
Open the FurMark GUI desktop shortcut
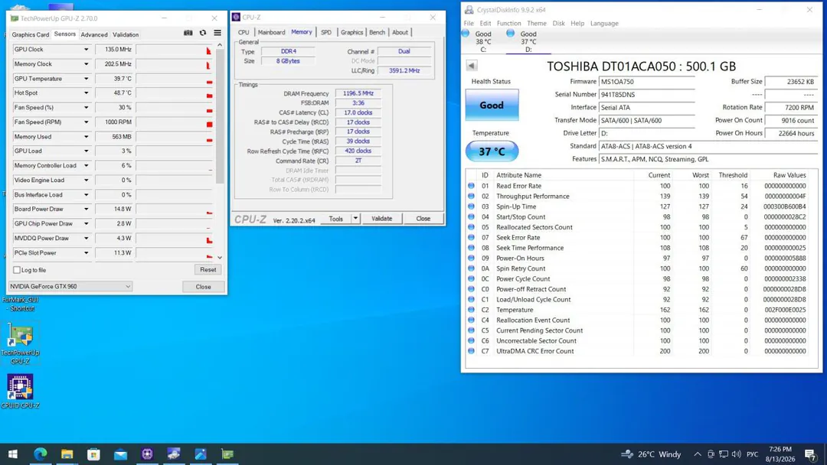coord(20,304)
